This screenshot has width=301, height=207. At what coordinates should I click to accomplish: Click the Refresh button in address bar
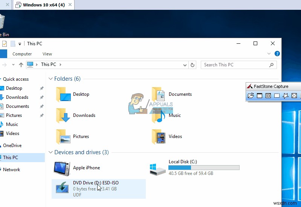point(193,65)
